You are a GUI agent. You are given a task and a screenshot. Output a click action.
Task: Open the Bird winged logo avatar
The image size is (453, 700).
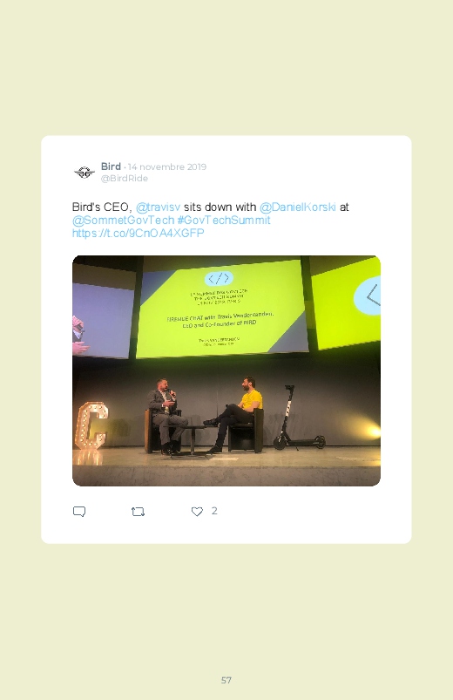pyautogui.click(x=85, y=173)
